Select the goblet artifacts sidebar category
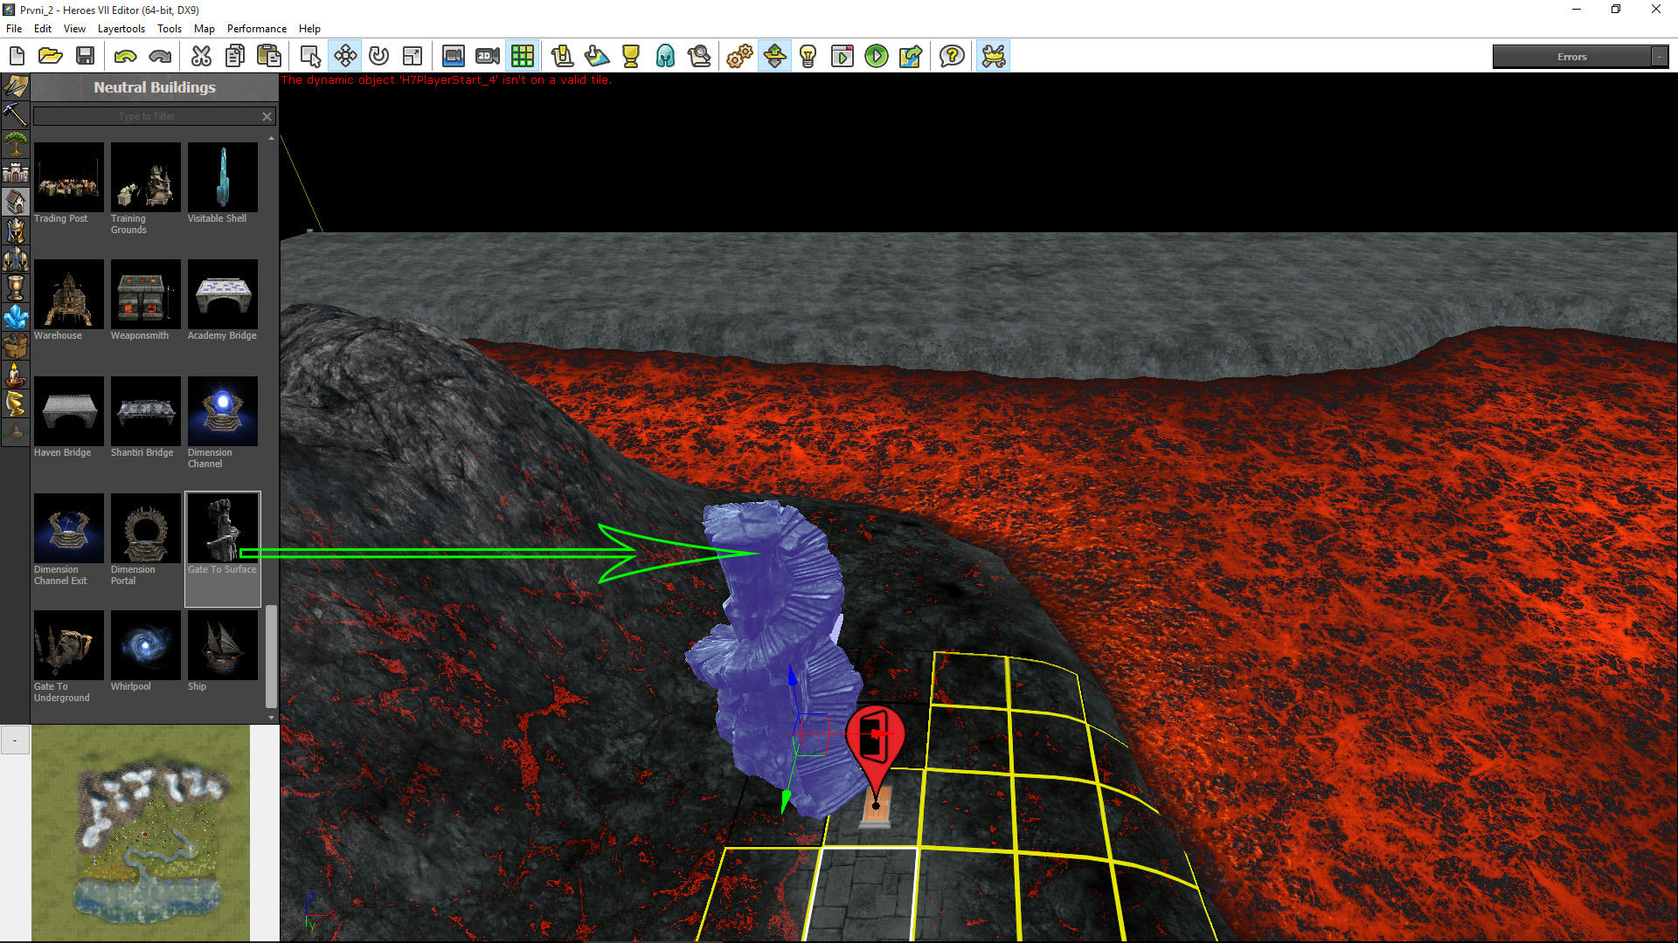 (16, 288)
